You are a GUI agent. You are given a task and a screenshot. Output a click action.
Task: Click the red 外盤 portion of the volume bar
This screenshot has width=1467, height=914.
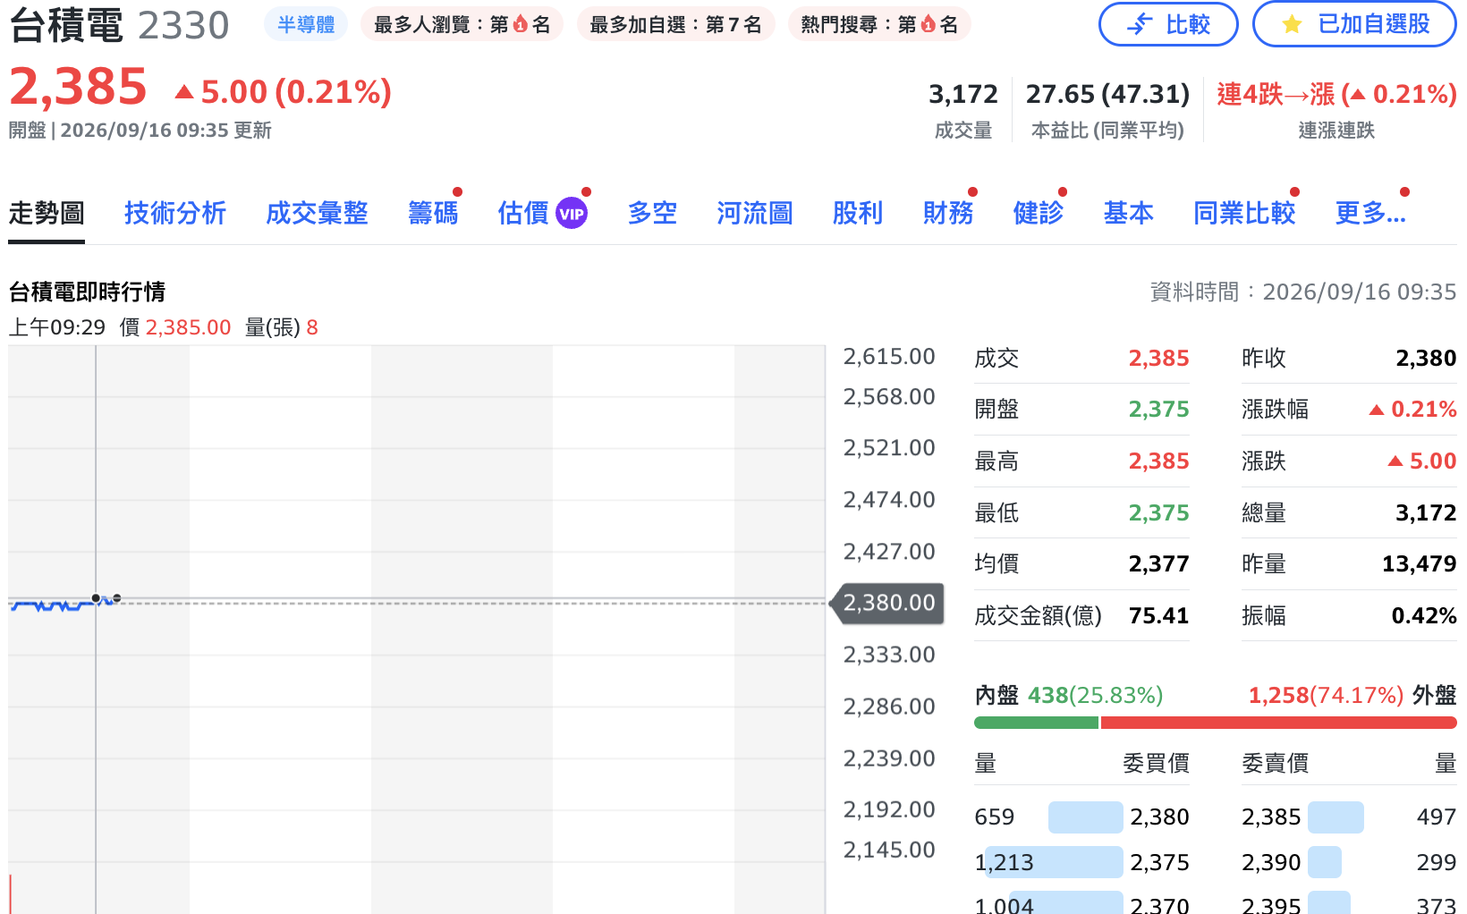(x=1278, y=723)
